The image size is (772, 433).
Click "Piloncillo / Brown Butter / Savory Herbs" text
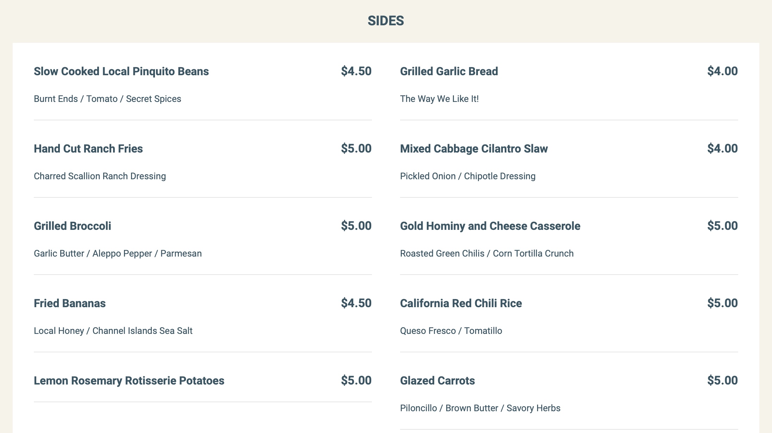point(480,408)
